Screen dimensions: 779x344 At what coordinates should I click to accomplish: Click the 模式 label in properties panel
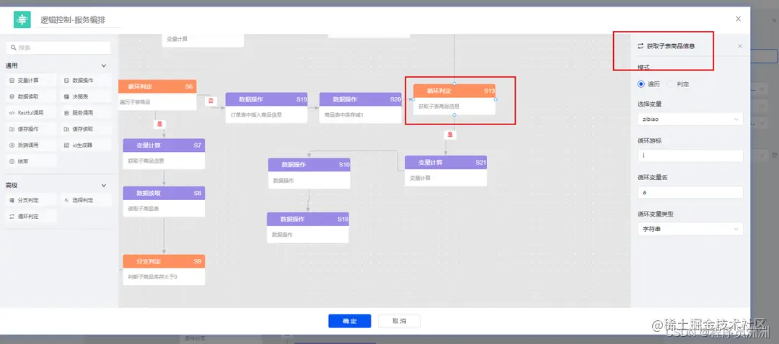click(x=643, y=66)
